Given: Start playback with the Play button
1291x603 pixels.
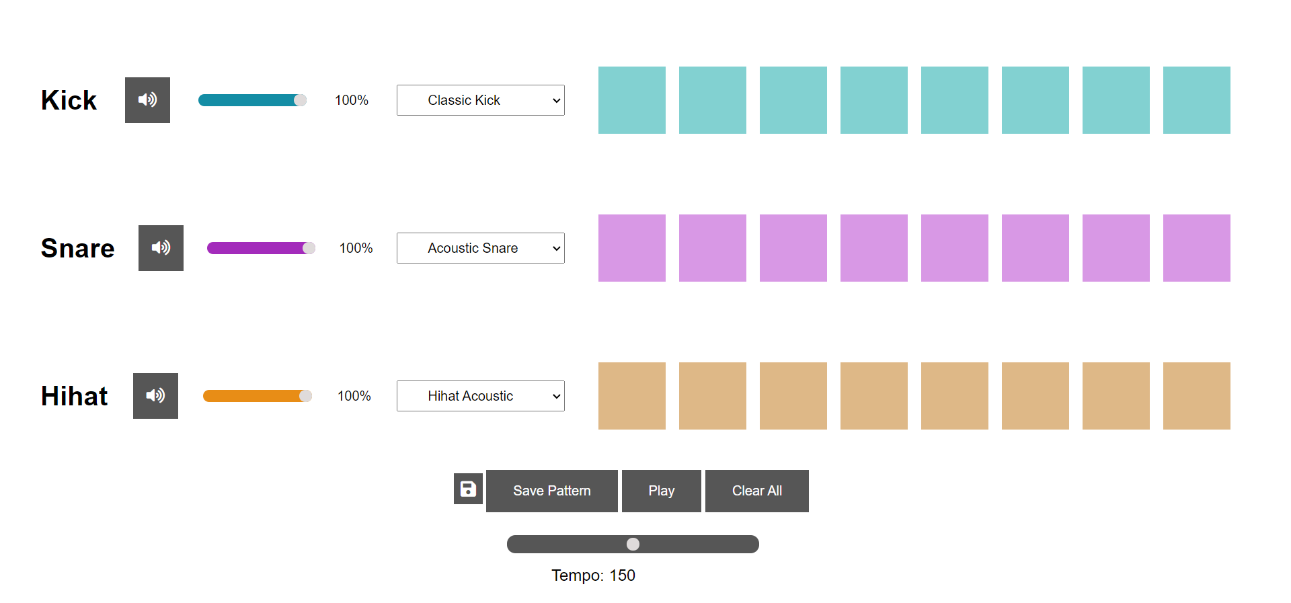Looking at the screenshot, I should (662, 491).
